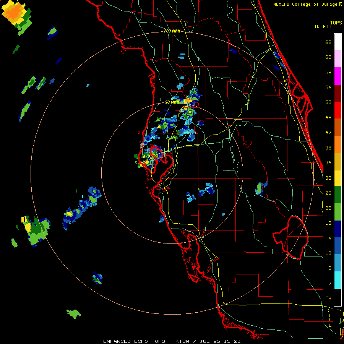Select the cyan 2 kft legend swatch

tap(338, 281)
